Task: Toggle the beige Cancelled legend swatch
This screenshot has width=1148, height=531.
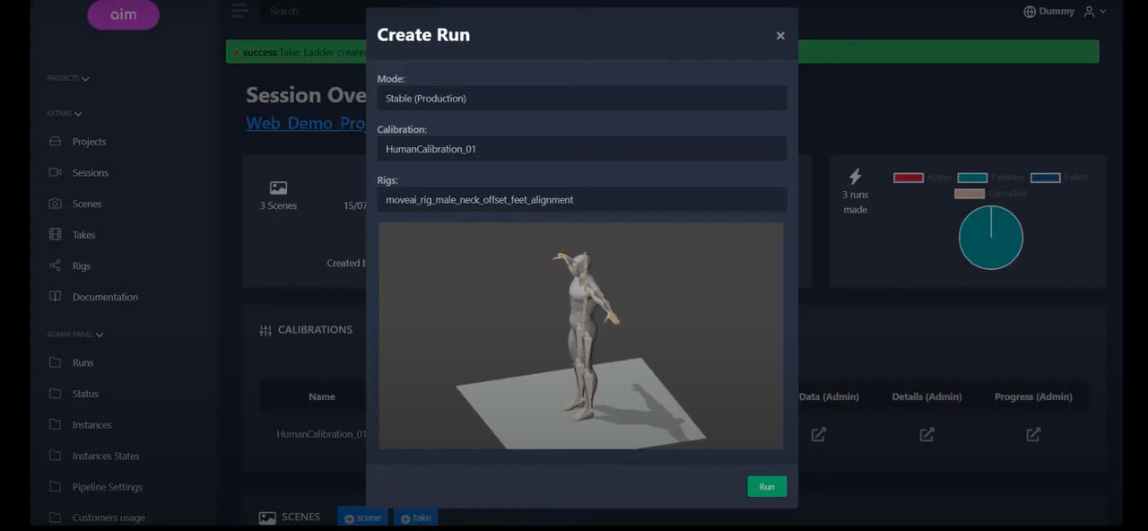Action: click(x=970, y=194)
